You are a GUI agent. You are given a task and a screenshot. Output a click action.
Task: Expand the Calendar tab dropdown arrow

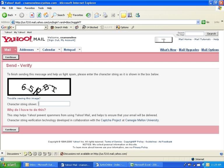59,49
